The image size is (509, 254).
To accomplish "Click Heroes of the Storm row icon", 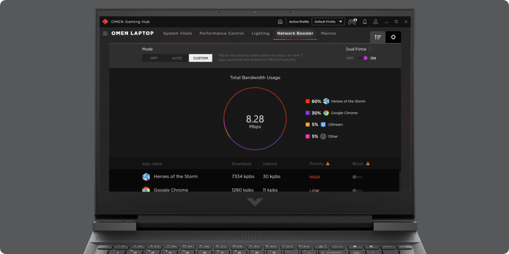I will 146,177.
